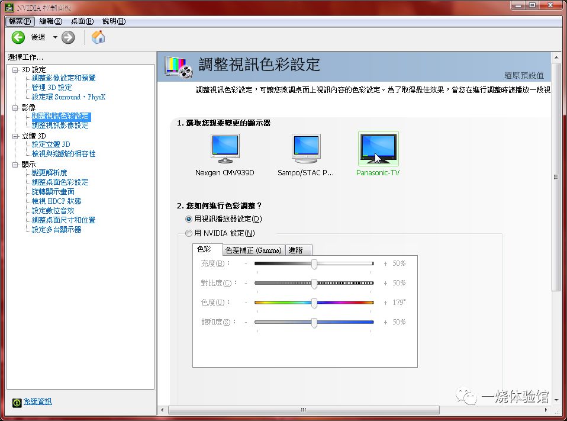
Task: Select 調整視訊色彩設定 in the tree
Action: click(60, 116)
